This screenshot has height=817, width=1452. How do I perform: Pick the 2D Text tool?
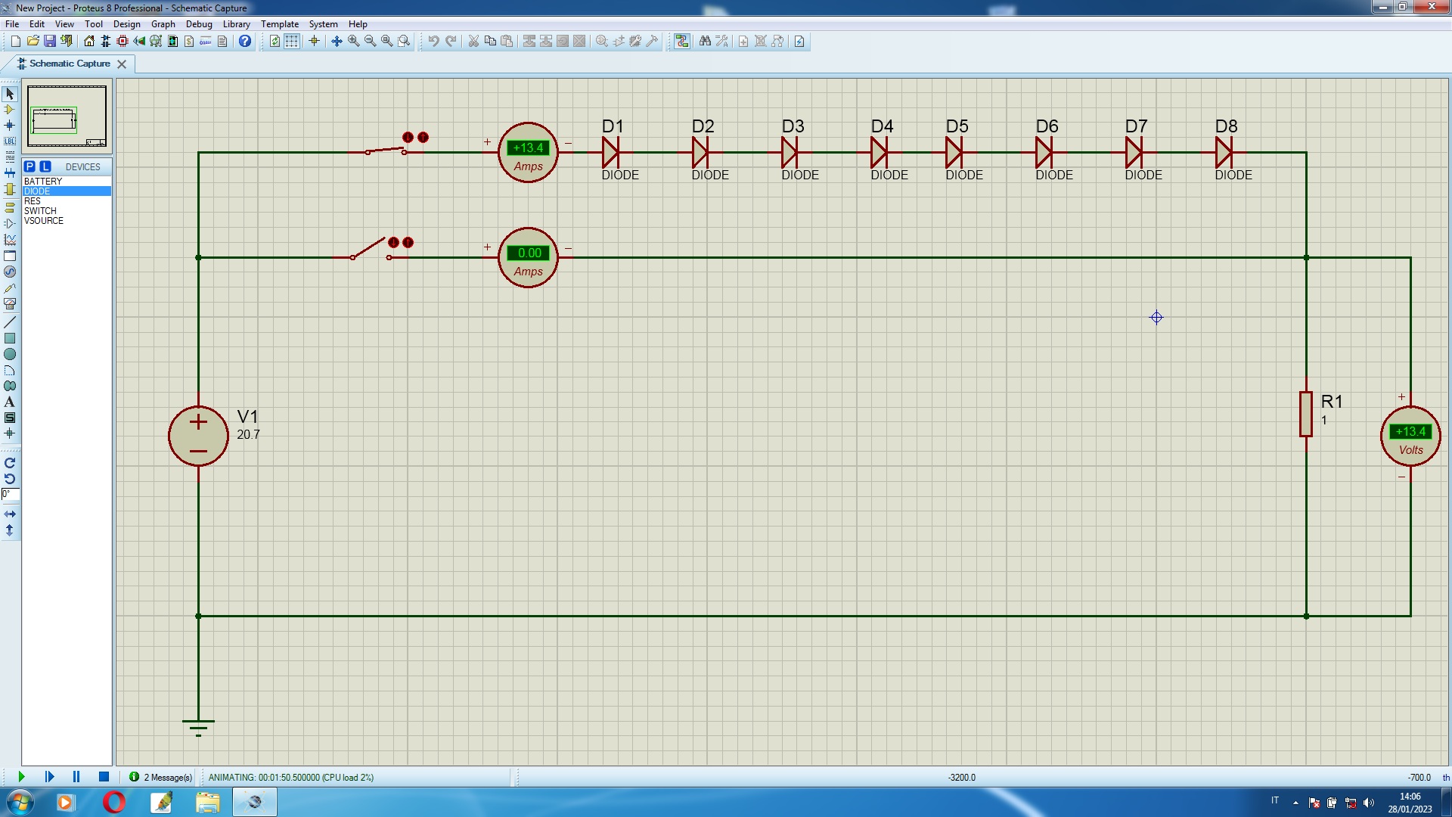[10, 402]
